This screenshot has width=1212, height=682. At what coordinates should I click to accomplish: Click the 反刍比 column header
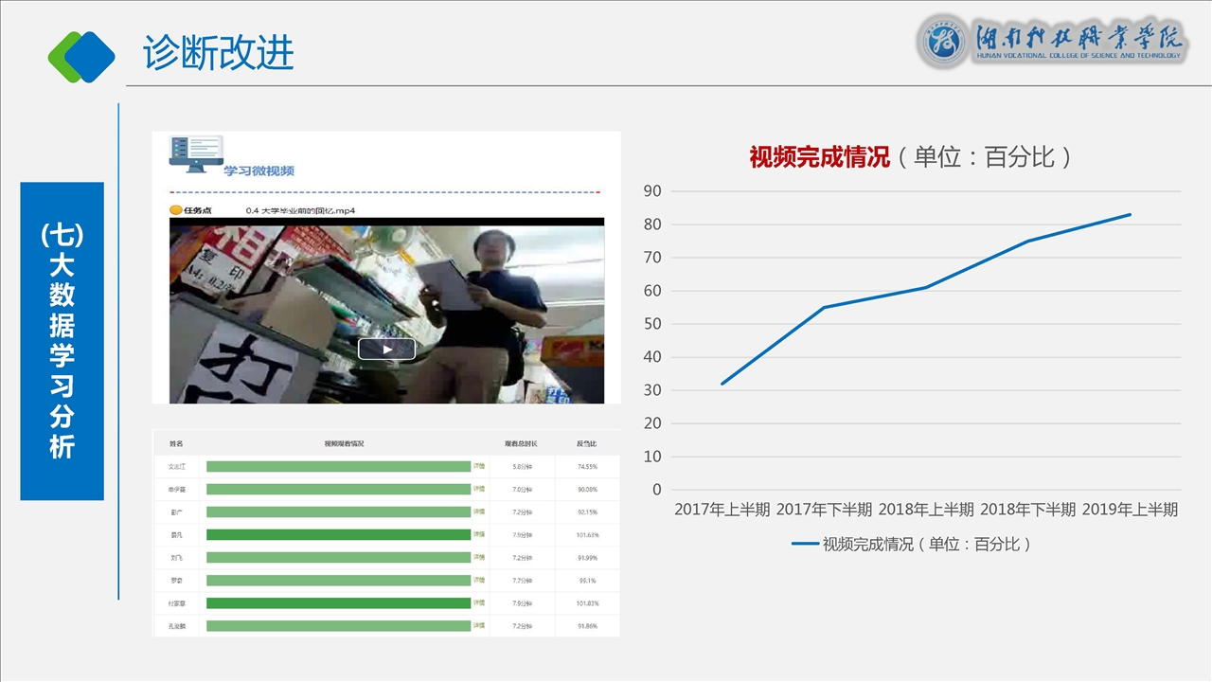(x=586, y=443)
